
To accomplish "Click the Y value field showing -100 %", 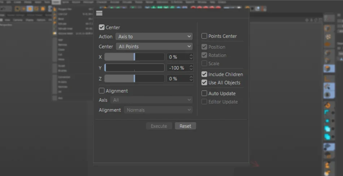I will tap(178, 68).
